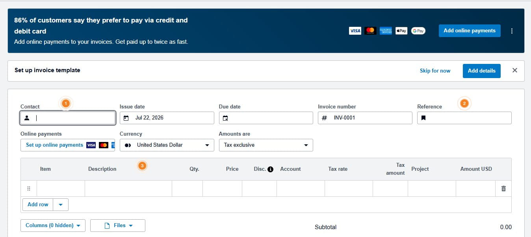The image size is (531, 237).
Task: Open the Files dropdown
Action: click(118, 226)
